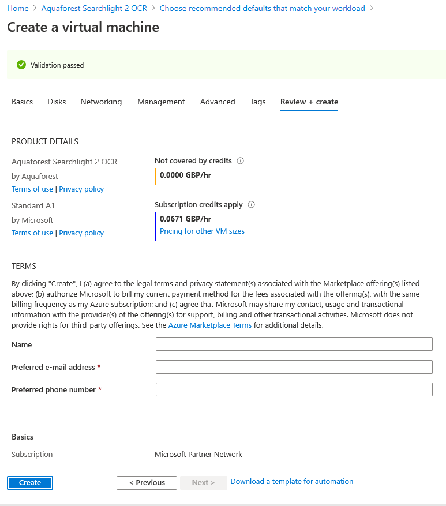Click the Previous button

[x=147, y=483]
